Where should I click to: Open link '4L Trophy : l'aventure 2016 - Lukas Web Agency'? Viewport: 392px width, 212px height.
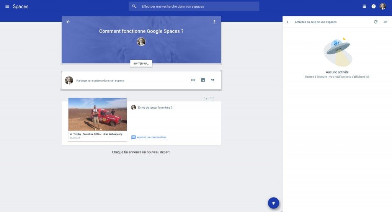[96, 134]
